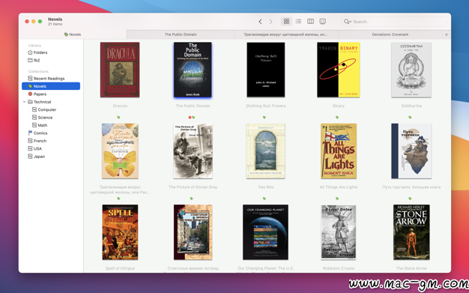Switch to the Deviations: Covenant tab
The width and height of the screenshot is (469, 293).
point(390,34)
